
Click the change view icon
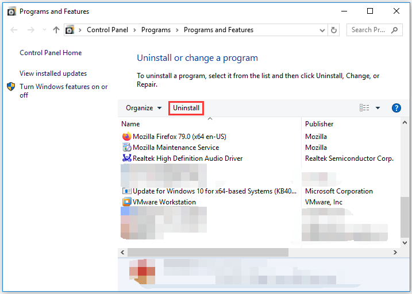click(x=364, y=108)
